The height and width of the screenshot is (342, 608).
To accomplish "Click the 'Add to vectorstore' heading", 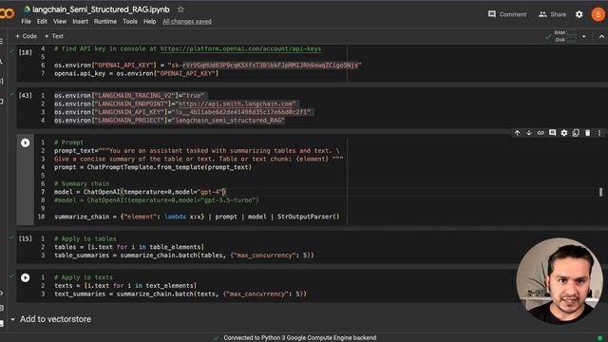I will (x=55, y=319).
